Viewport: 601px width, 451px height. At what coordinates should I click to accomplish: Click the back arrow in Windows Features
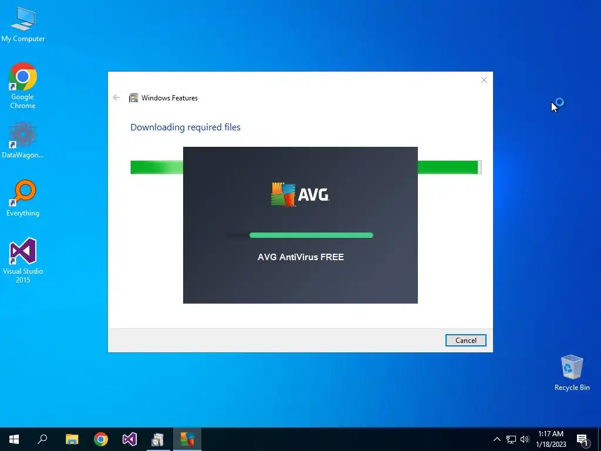[x=116, y=98]
